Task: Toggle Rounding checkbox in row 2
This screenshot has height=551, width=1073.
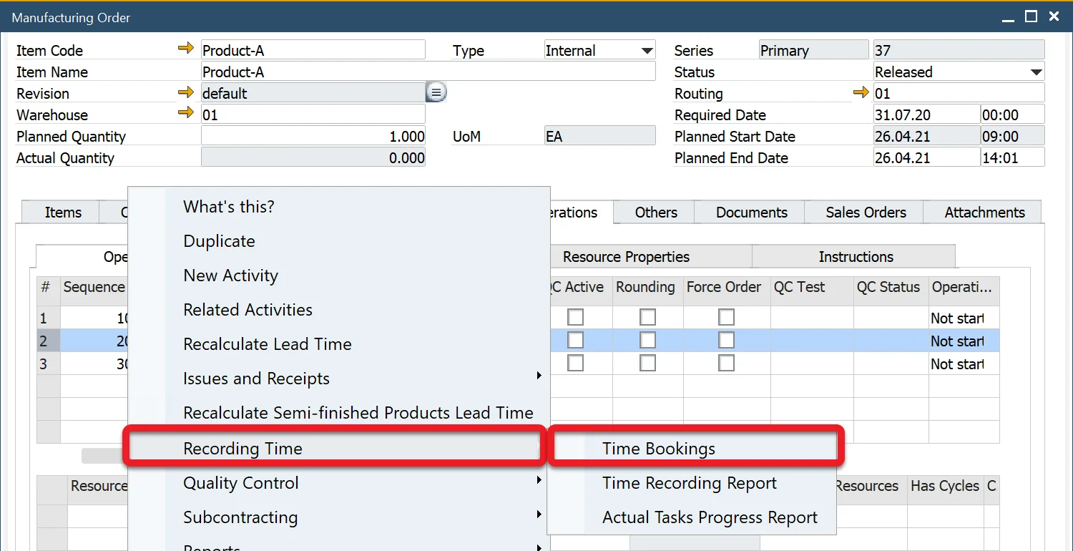Action: [x=647, y=341]
